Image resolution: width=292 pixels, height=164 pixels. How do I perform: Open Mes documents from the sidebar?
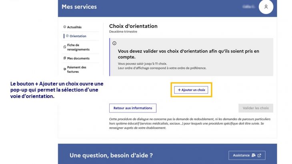coord(78,58)
